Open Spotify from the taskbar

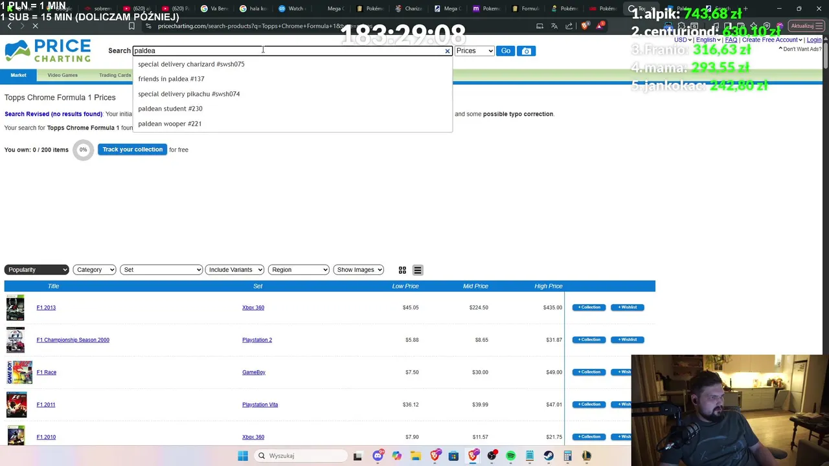(511, 456)
